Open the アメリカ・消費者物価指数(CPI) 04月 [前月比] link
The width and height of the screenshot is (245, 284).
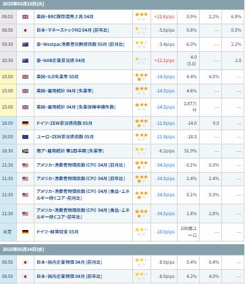pos(81,165)
